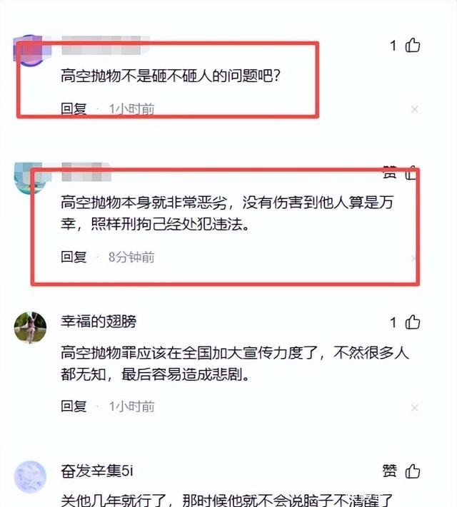This screenshot has height=507, width=457.
Task: Tap the 8分钟前 timestamp
Action: click(131, 257)
